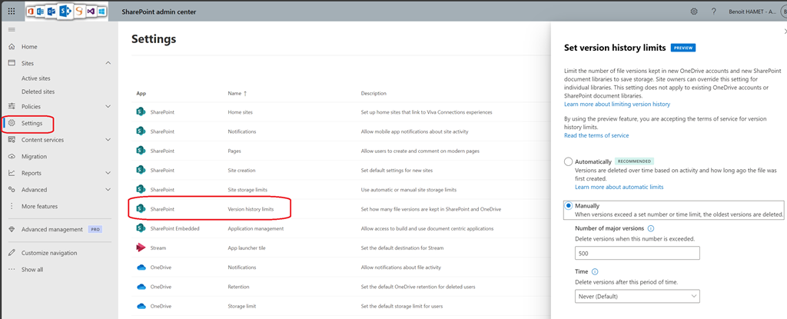
Task: Sort the list by Name column header
Action: coord(237,94)
